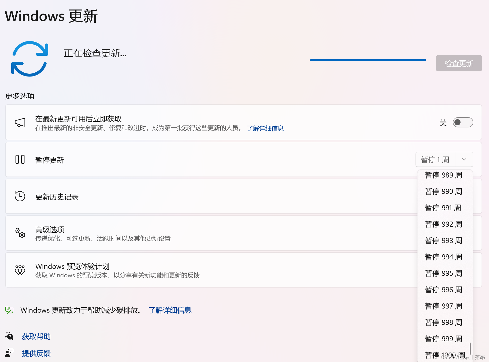Image resolution: width=489 pixels, height=362 pixels.
Task: Click the 获取帮助 link
Action: pos(36,336)
